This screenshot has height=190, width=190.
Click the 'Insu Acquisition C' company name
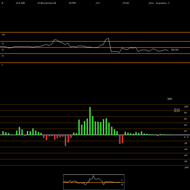coord(159,3)
